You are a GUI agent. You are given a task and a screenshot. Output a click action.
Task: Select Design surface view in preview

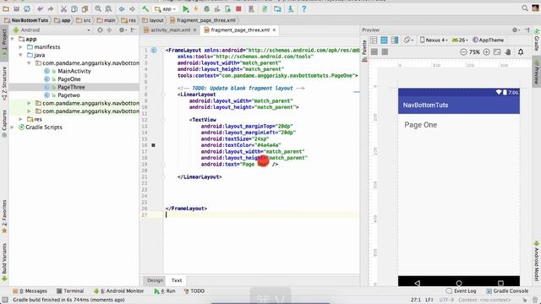tap(374, 41)
